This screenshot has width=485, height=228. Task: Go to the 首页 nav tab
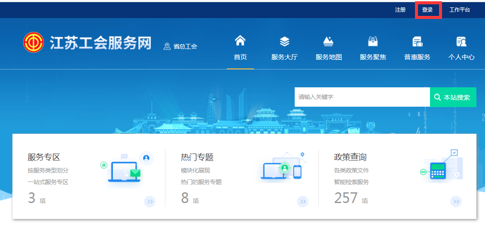point(240,57)
